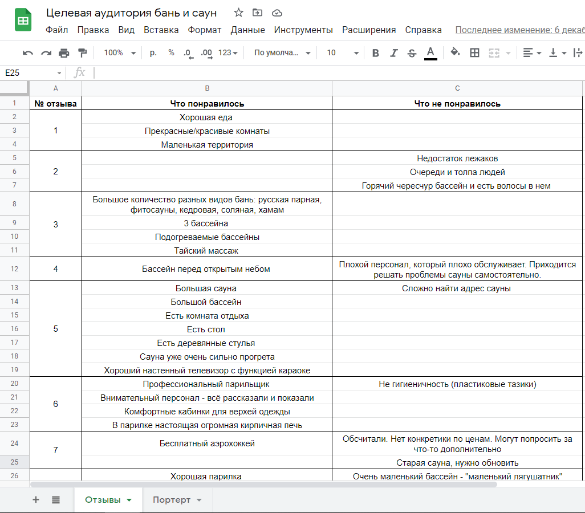This screenshot has height=513, width=585.
Task: Open the fill color bucket
Action: pos(455,52)
